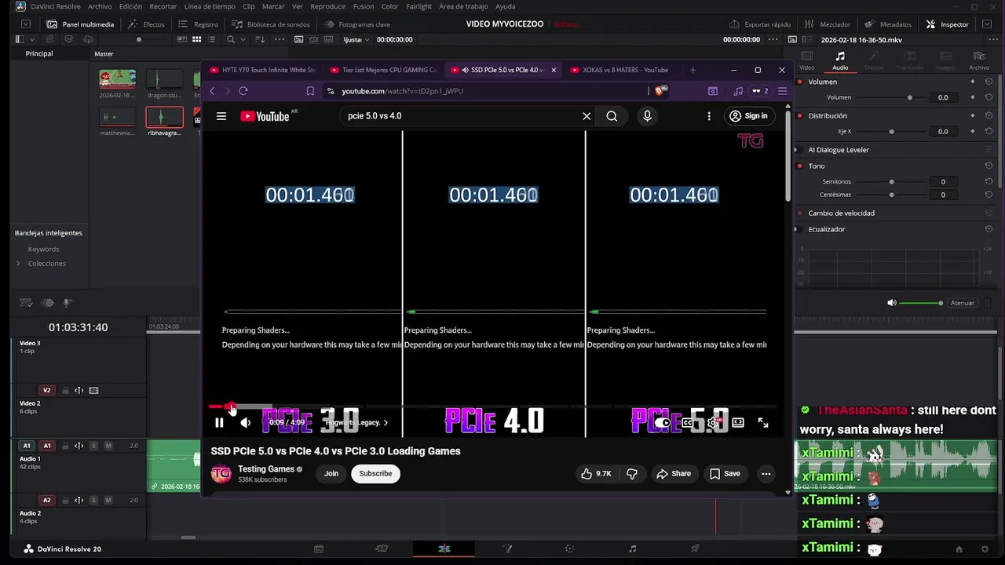Open the Mezclador panel
Viewport: 1005px width, 565px height.
828,24
